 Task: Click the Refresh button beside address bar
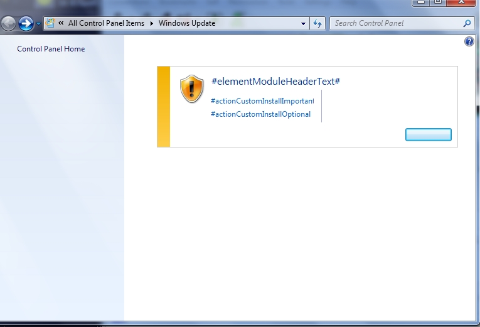tap(317, 23)
